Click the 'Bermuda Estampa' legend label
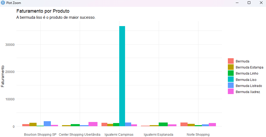 (249, 67)
